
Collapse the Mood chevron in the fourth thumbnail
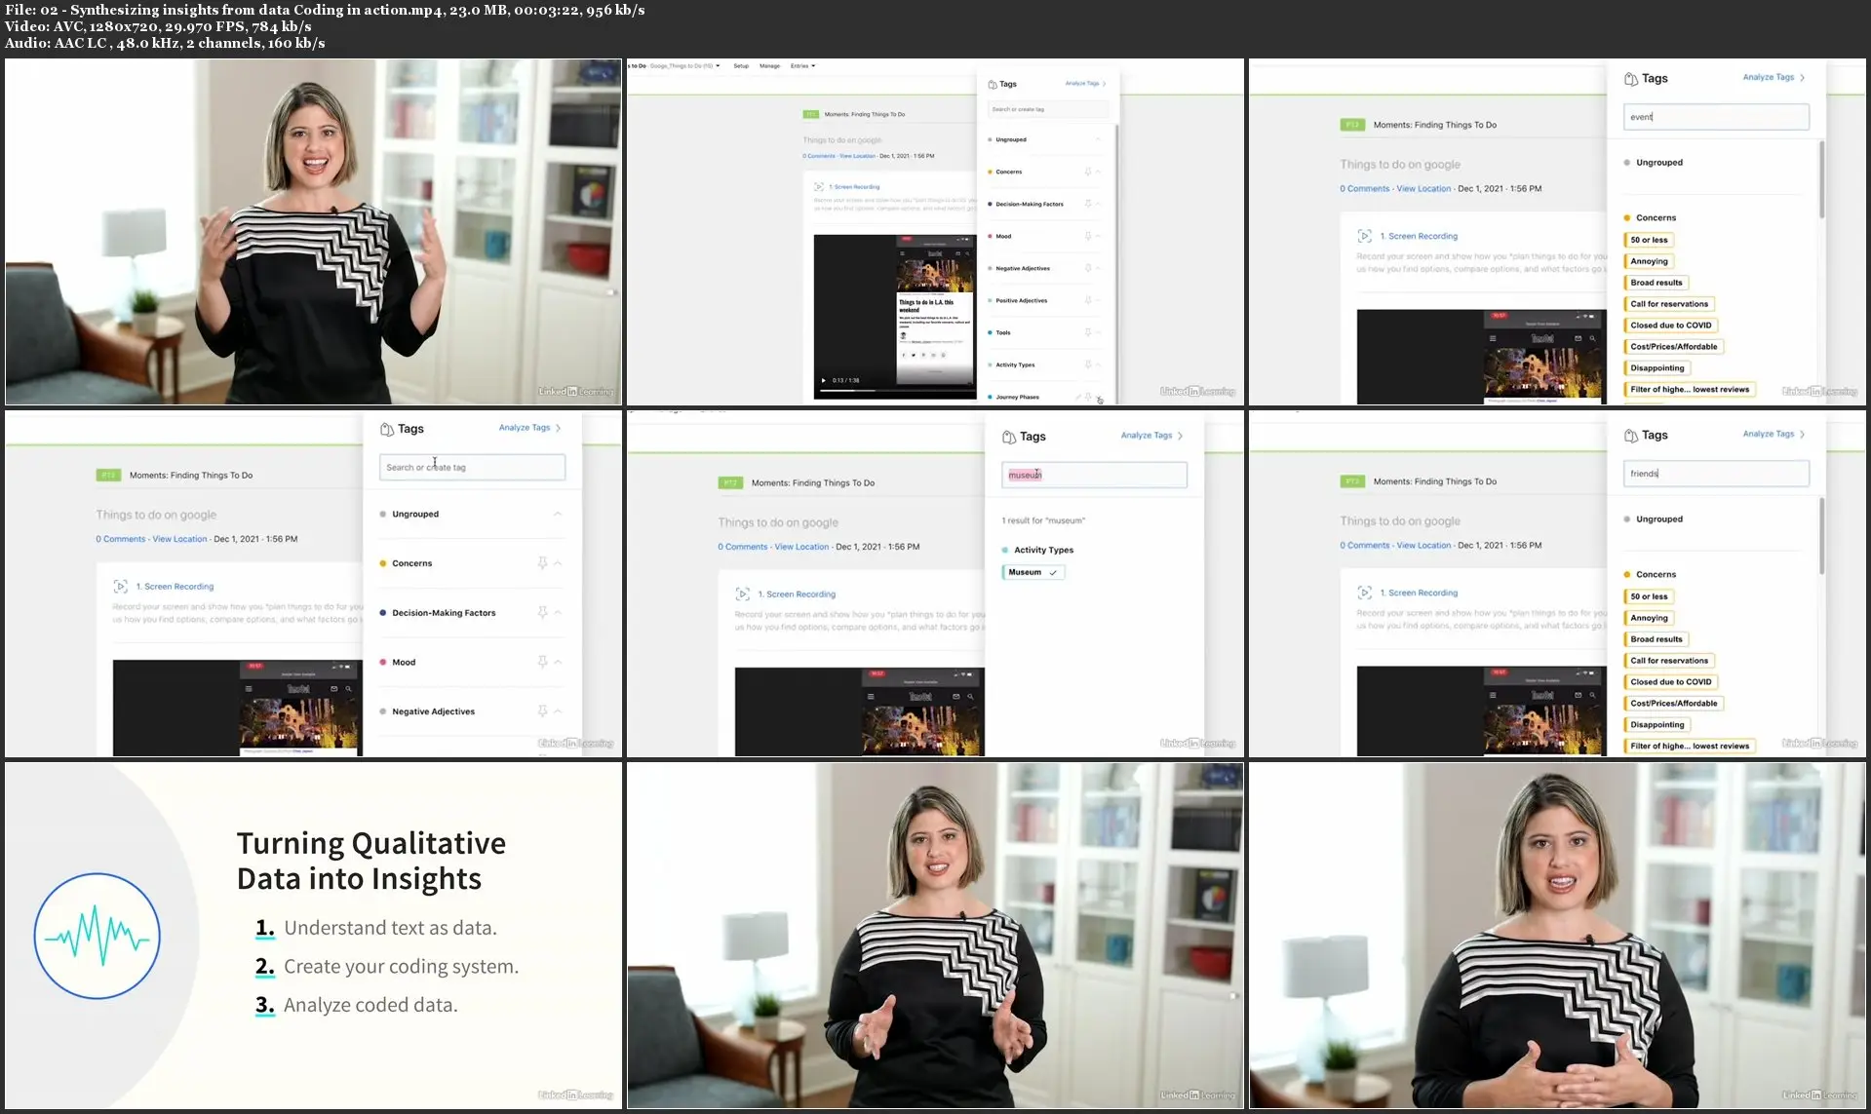[558, 663]
